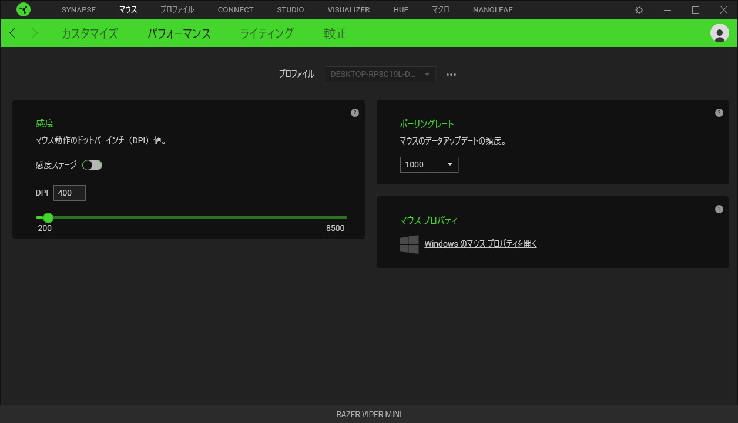The image size is (738, 423).
Task: Show help for the 感度 panel
Action: 355,113
